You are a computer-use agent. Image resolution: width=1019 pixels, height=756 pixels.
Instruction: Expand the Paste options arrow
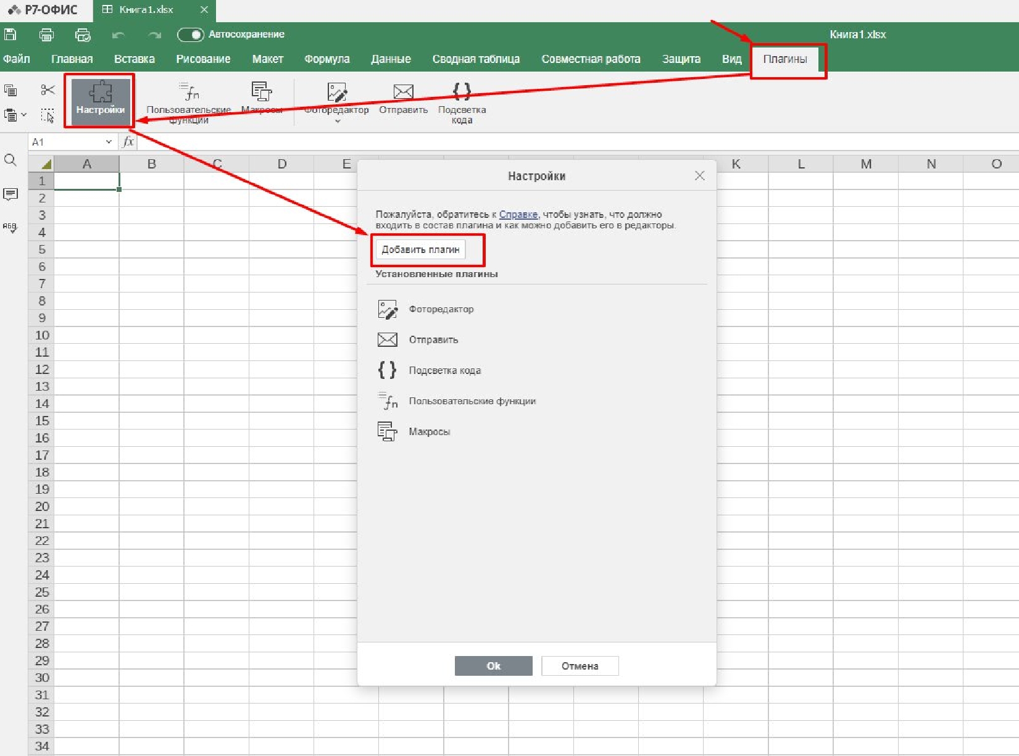[x=24, y=115]
